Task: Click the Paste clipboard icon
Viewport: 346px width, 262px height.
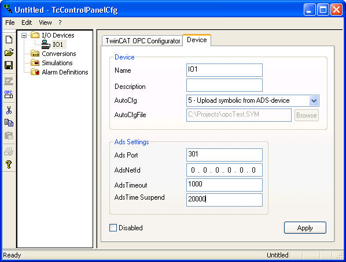Action: (9, 136)
